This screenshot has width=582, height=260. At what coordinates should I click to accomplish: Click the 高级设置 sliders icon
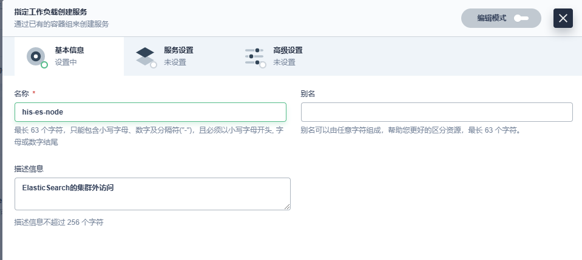pyautogui.click(x=254, y=56)
